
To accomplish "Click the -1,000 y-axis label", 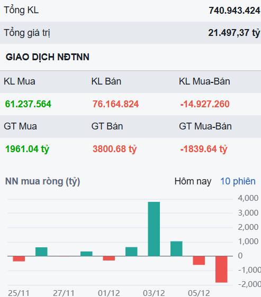I will [x=249, y=270].
